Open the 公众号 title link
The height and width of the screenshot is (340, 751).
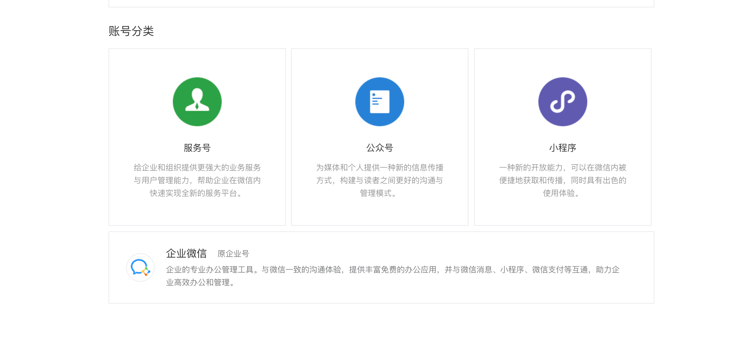pos(379,148)
